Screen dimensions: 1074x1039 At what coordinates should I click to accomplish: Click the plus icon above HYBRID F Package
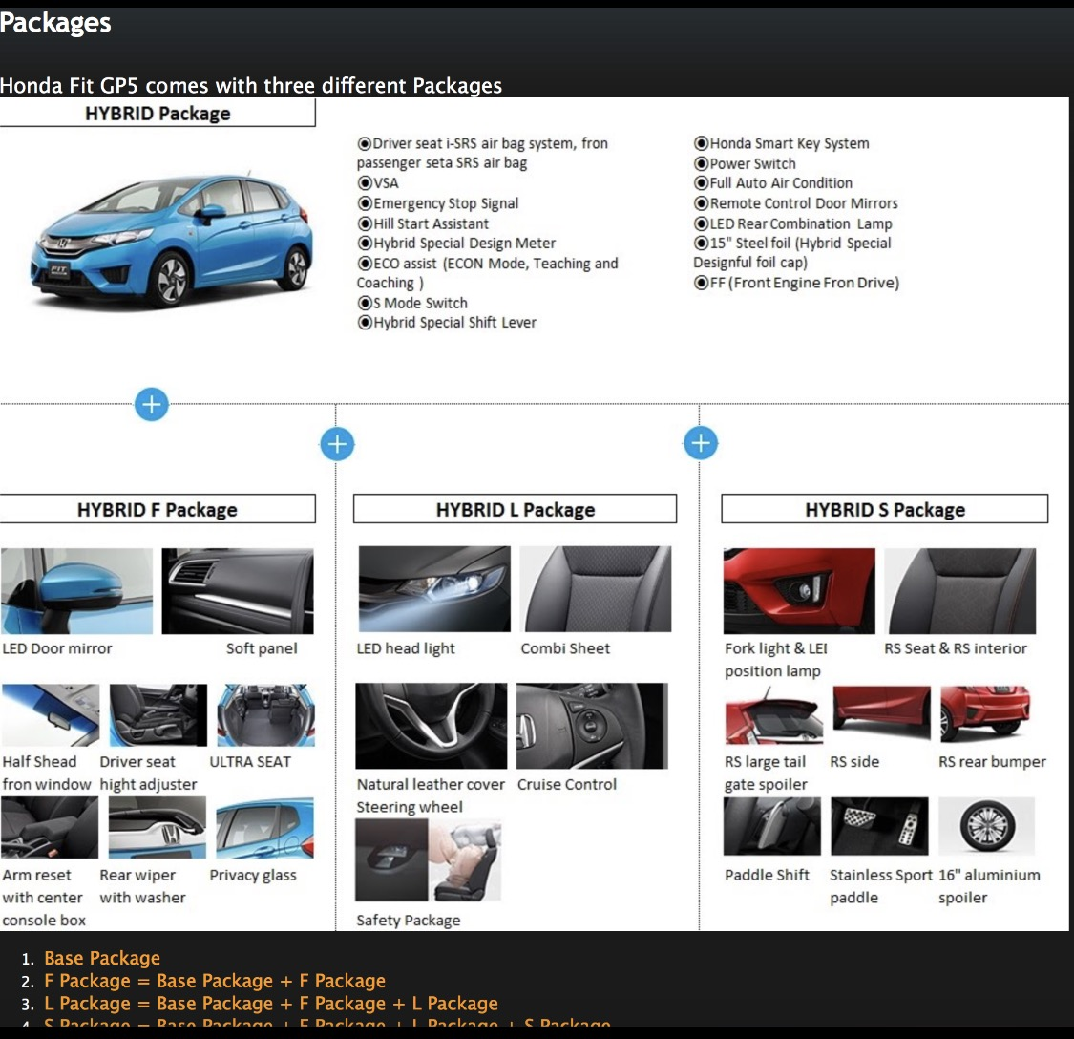[x=152, y=404]
